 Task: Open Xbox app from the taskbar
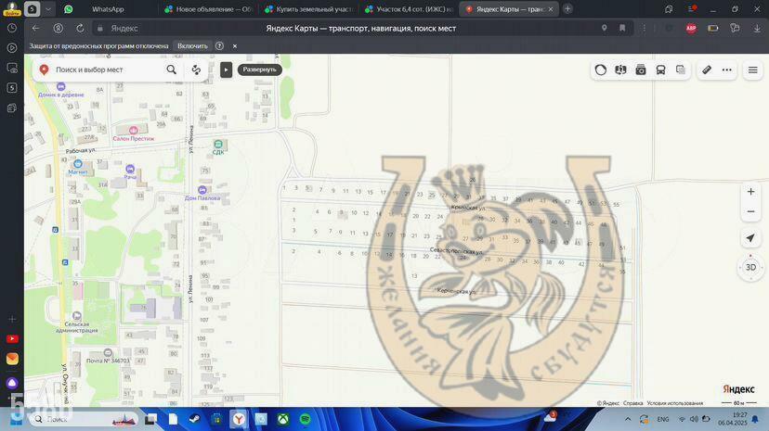(283, 419)
